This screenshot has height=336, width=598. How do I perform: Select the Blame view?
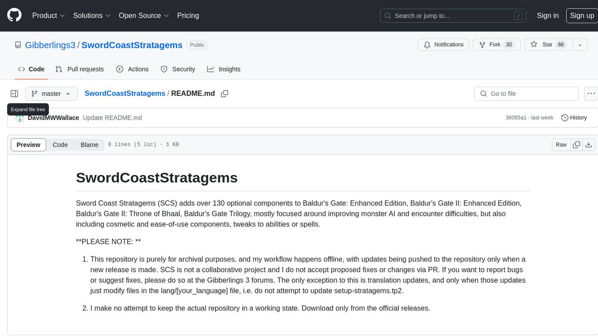(x=89, y=145)
